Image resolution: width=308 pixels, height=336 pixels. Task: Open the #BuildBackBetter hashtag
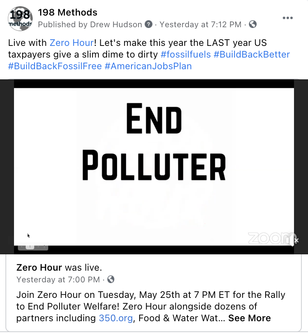[x=252, y=54]
